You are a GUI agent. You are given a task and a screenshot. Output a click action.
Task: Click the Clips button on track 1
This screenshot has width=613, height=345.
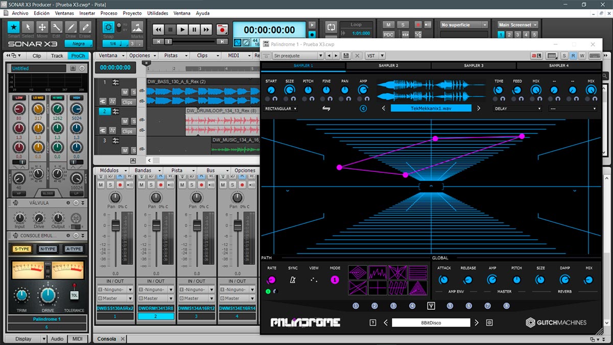(128, 102)
